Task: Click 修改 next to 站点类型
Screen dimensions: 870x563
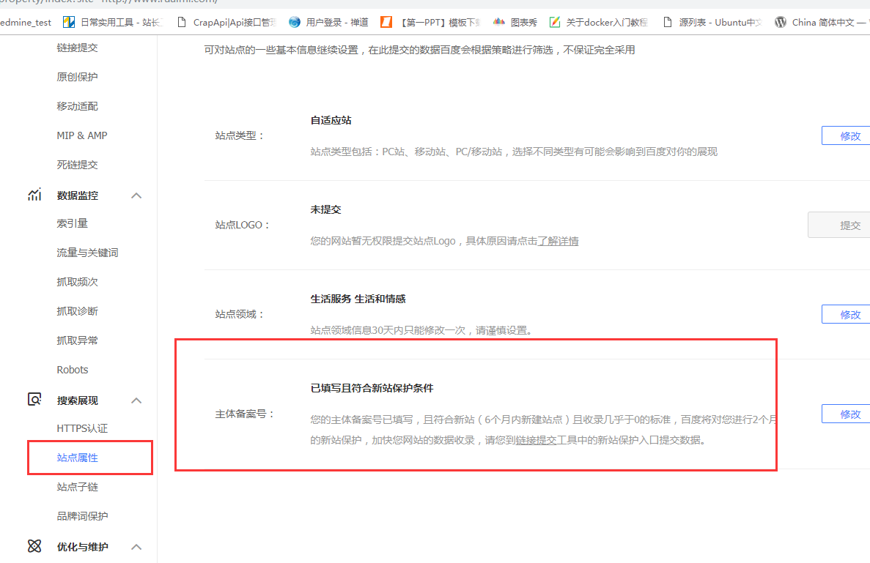Action: (x=851, y=135)
